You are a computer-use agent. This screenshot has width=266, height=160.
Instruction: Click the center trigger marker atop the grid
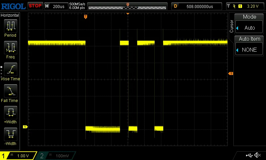click(128, 14)
